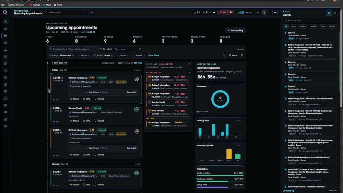Select the Bahiyeh Moghadam +6h 35m floor entry
343x193 pixels.
(x=168, y=95)
